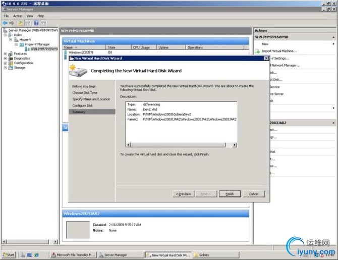This screenshot has height=260, width=338.
Task: Expand the Storage tree node
Action: click(5, 68)
